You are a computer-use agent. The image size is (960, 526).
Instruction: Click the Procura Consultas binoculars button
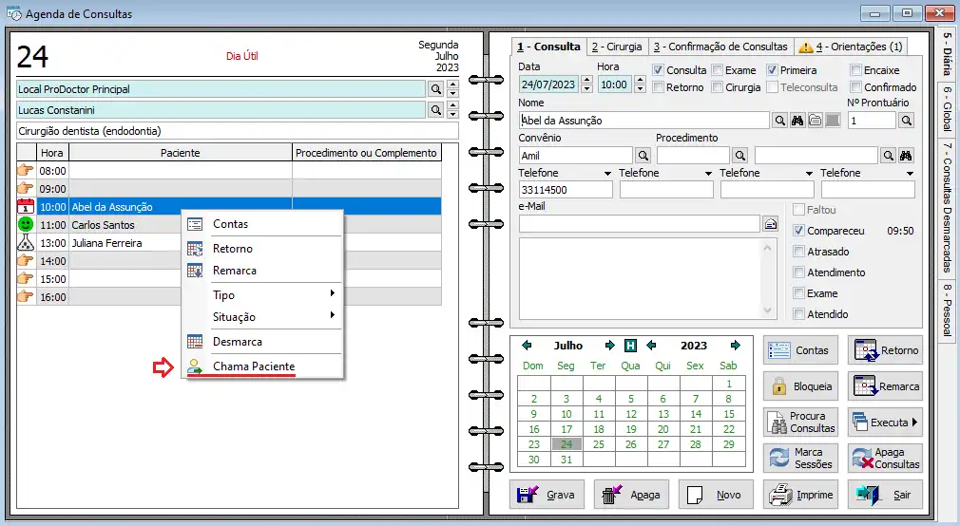click(801, 423)
